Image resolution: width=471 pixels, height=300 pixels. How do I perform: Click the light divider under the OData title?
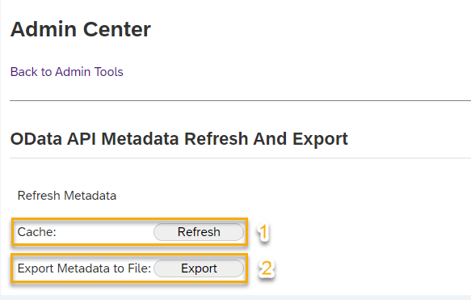tap(240, 158)
